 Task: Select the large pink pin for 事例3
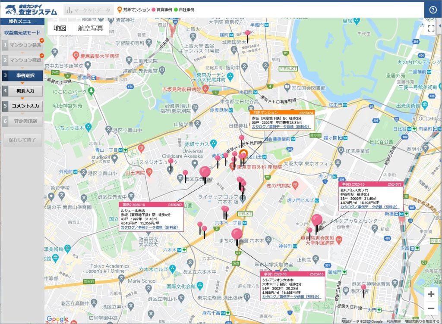(317, 220)
